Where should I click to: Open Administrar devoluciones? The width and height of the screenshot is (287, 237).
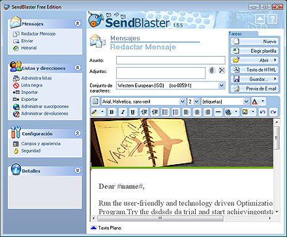pos(44,113)
